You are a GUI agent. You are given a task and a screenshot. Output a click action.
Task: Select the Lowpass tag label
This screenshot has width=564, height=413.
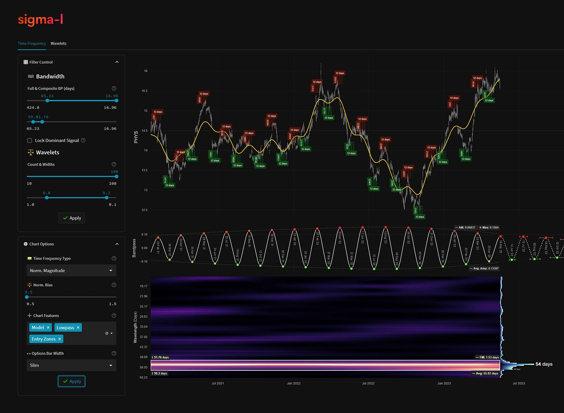[65, 327]
